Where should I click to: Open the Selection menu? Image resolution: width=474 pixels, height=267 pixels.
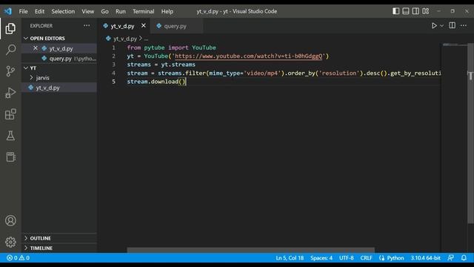pos(63,12)
